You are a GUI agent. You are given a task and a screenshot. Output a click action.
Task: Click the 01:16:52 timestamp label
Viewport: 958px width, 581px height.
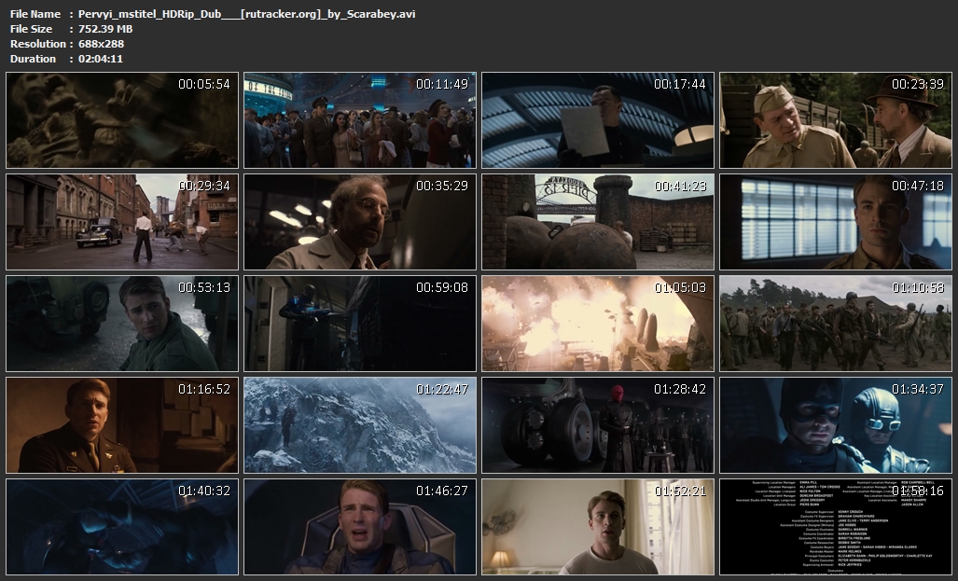[203, 389]
